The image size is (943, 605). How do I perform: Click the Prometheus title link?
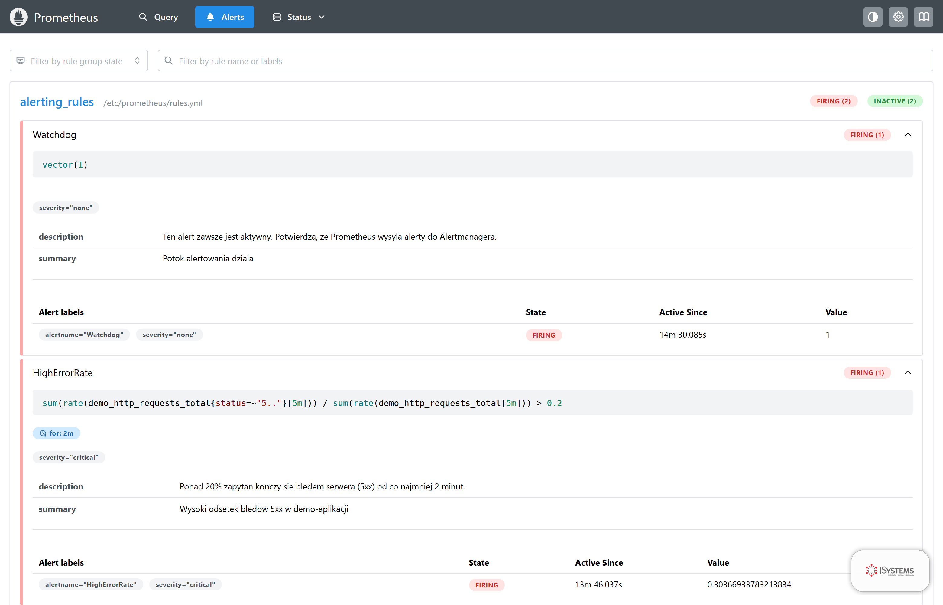click(66, 17)
